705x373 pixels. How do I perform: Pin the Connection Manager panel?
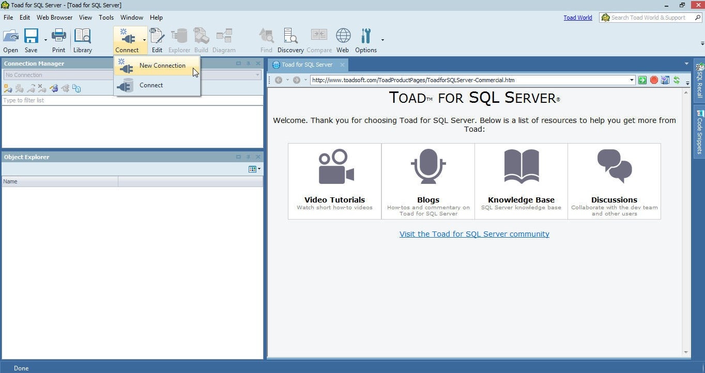(248, 64)
